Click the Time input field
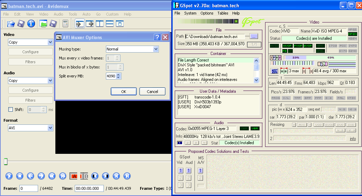Screen dimensions: 362x196 (89, 188)
